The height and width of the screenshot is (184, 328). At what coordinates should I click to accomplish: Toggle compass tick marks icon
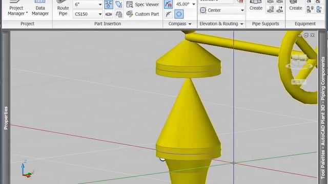(169, 14)
